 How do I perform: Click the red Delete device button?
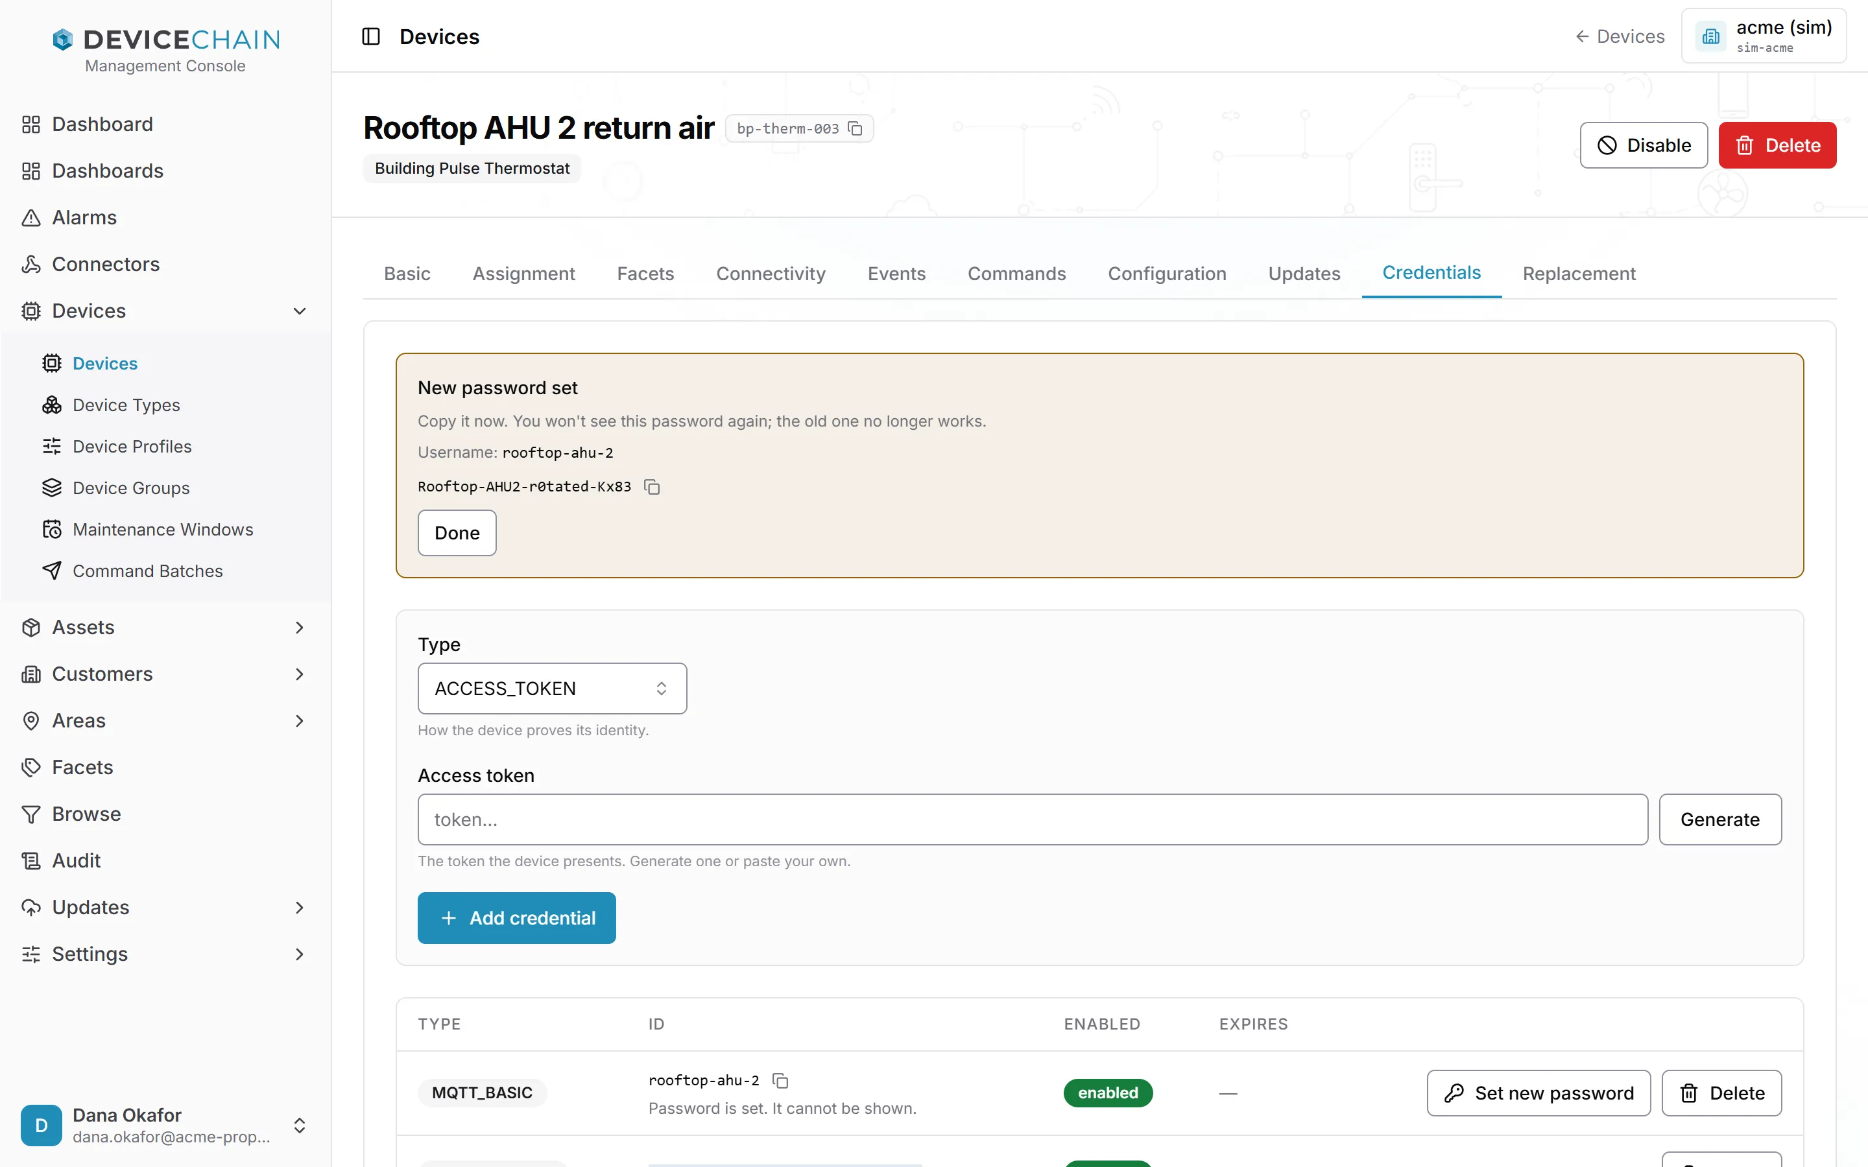1777,145
